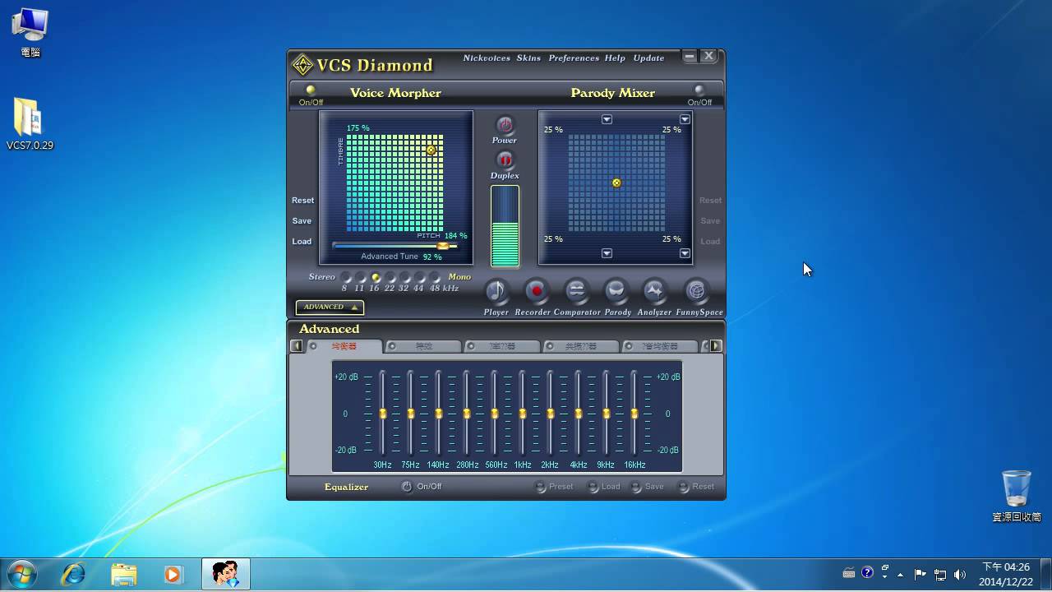Click the Advanced Tune slider handle
The height and width of the screenshot is (592, 1052).
point(443,246)
